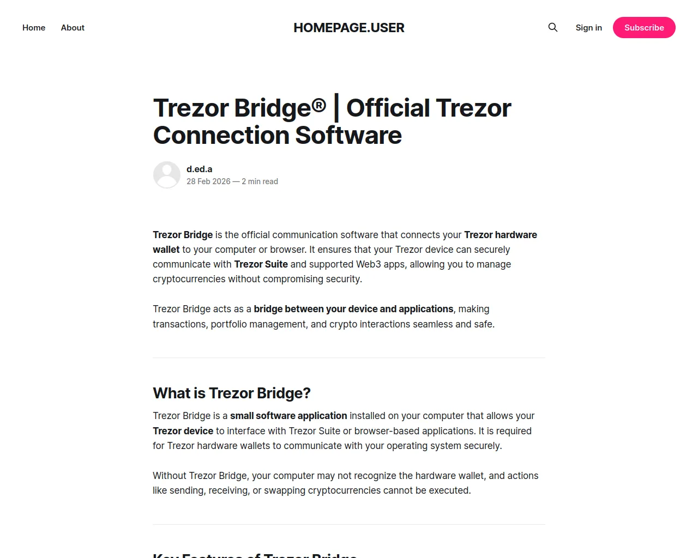This screenshot has height=558, width=698.
Task: Click bold text 'small software application'
Action: click(288, 416)
